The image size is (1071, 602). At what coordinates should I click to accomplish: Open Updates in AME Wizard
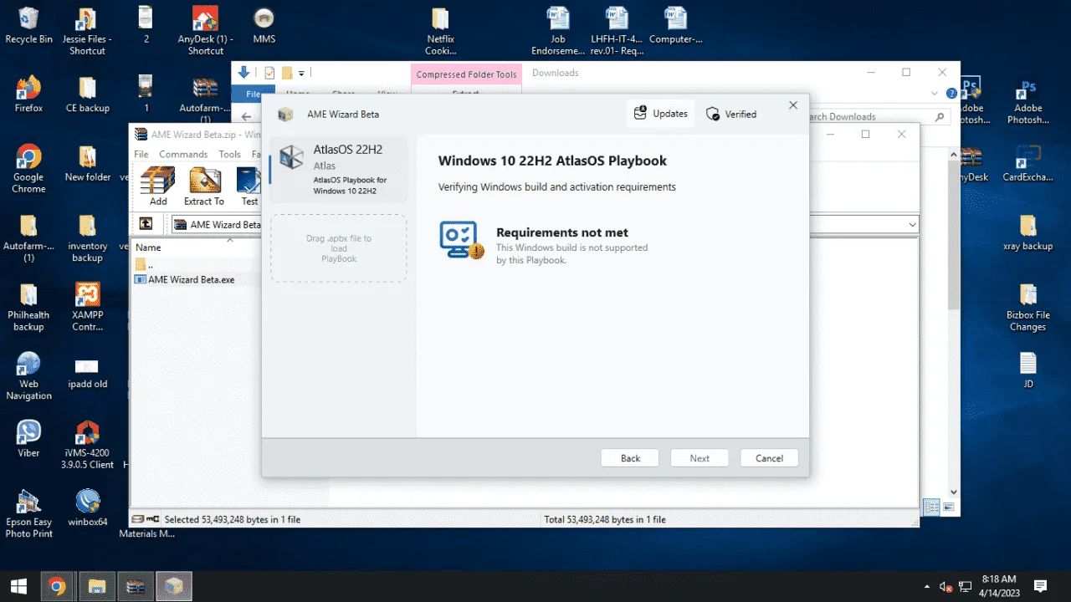coord(660,114)
